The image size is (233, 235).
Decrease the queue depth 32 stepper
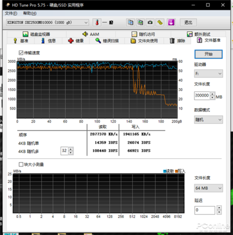[71, 153]
